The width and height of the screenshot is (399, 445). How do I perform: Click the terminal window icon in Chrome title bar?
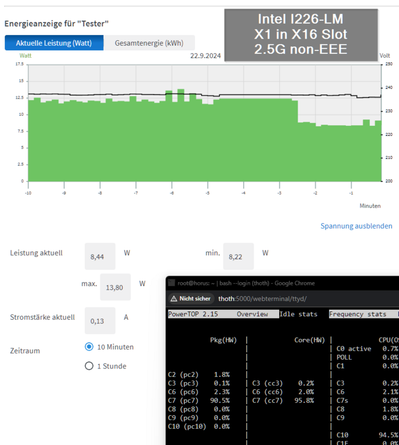171,283
